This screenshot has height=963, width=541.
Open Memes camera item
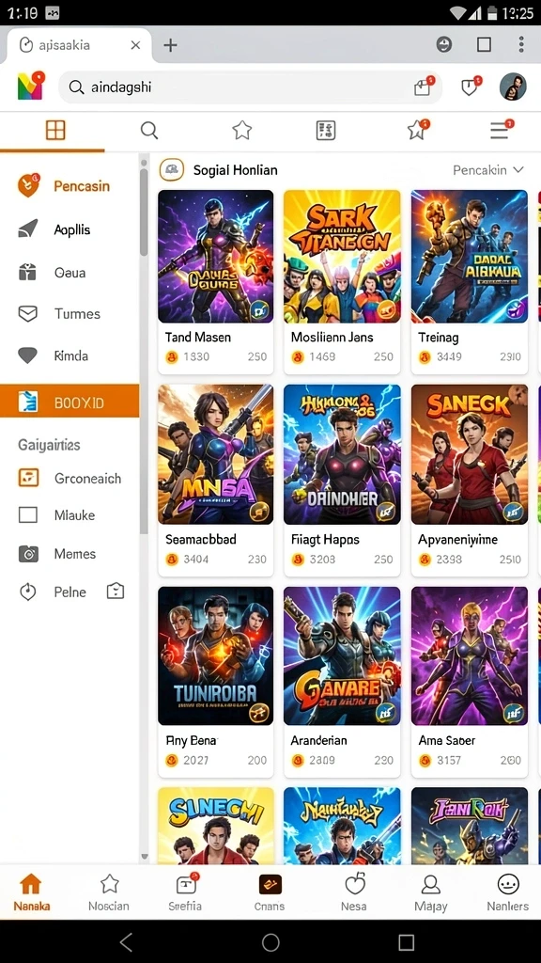click(x=70, y=553)
